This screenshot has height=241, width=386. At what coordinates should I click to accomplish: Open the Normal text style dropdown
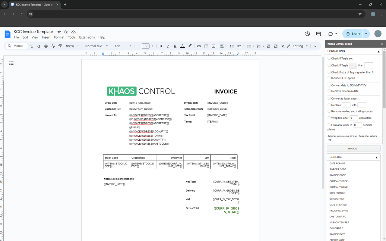tap(96, 46)
